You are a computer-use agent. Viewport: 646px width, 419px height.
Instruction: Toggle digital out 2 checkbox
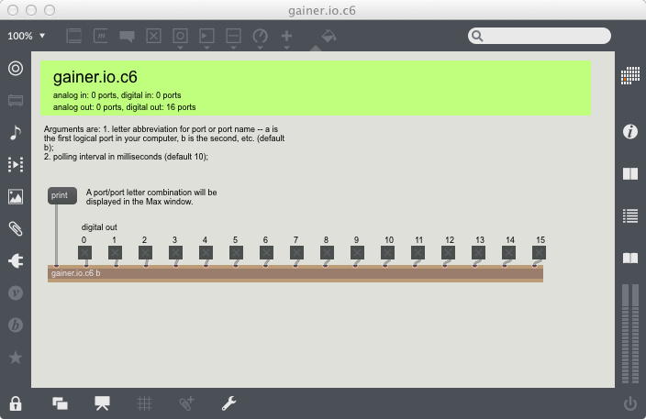click(x=145, y=253)
